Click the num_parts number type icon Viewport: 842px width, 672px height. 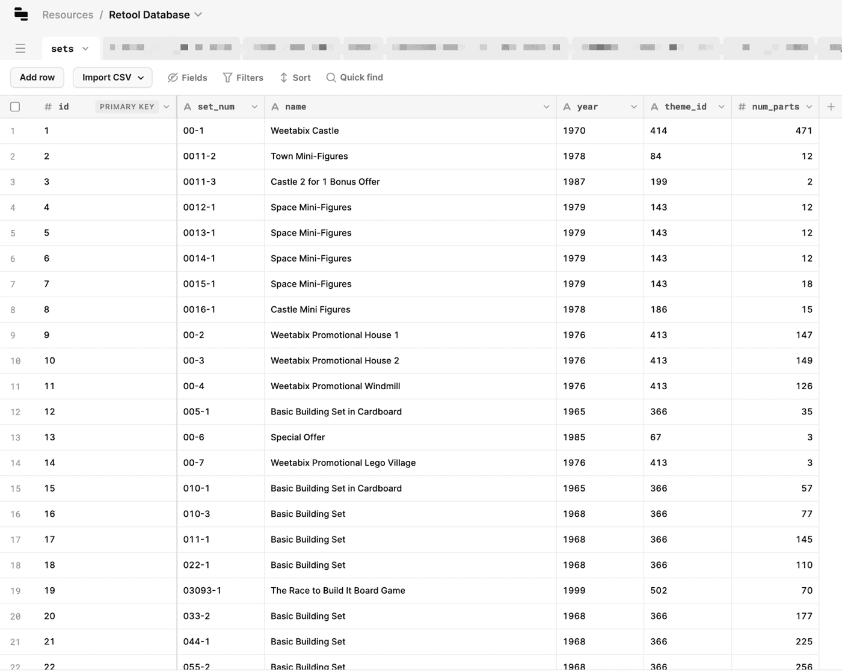742,106
